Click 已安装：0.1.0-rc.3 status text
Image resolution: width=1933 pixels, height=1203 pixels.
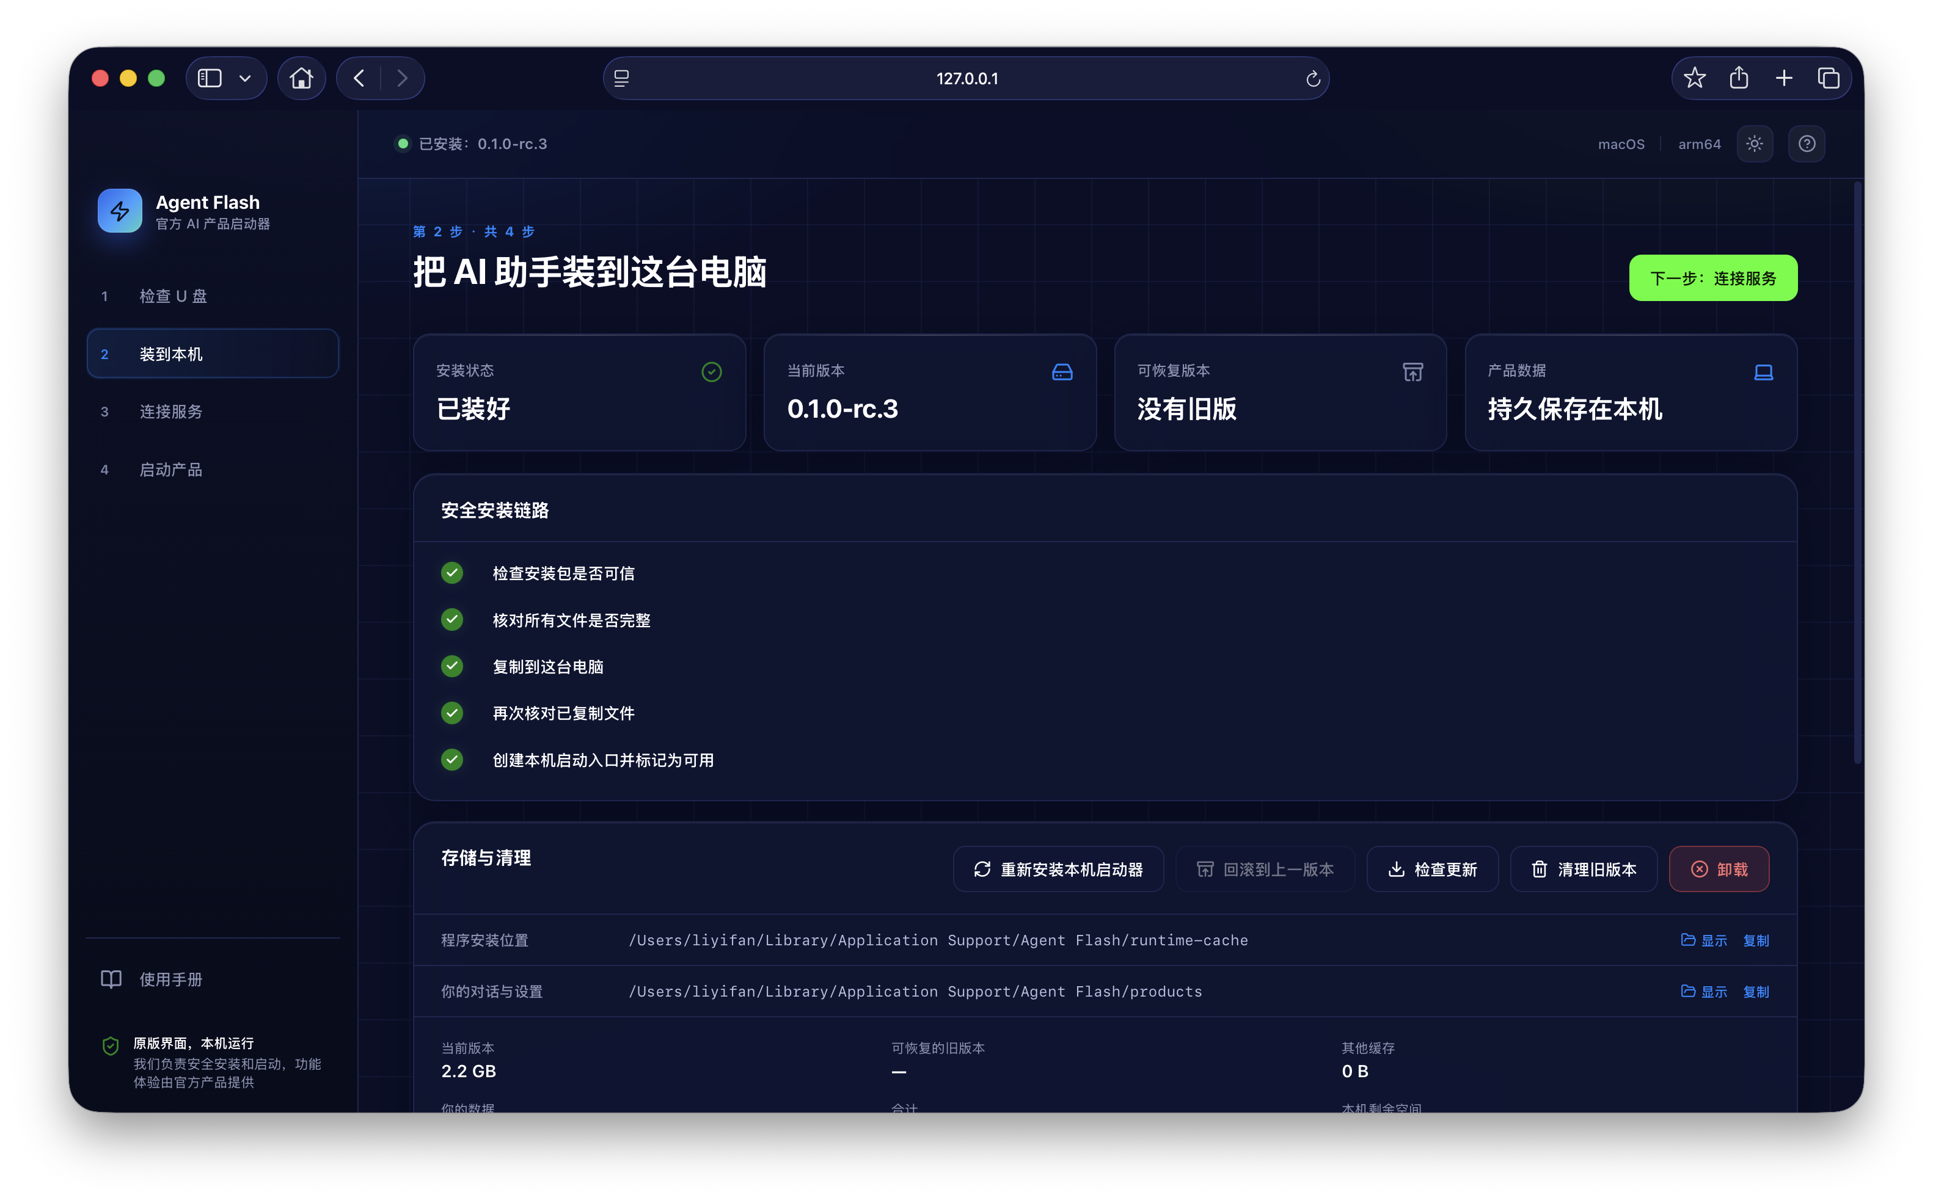click(482, 144)
